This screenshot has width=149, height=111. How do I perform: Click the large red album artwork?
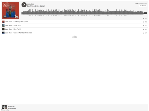[x=11, y=11]
